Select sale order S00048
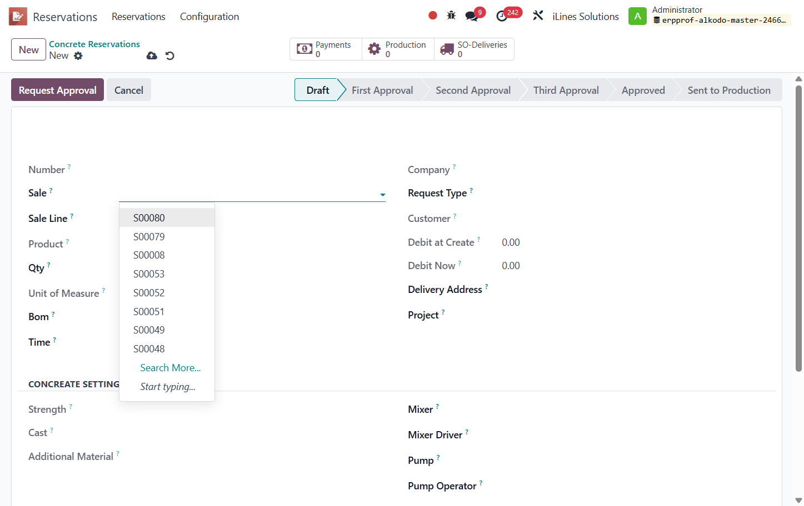This screenshot has height=506, width=804. coord(167,349)
